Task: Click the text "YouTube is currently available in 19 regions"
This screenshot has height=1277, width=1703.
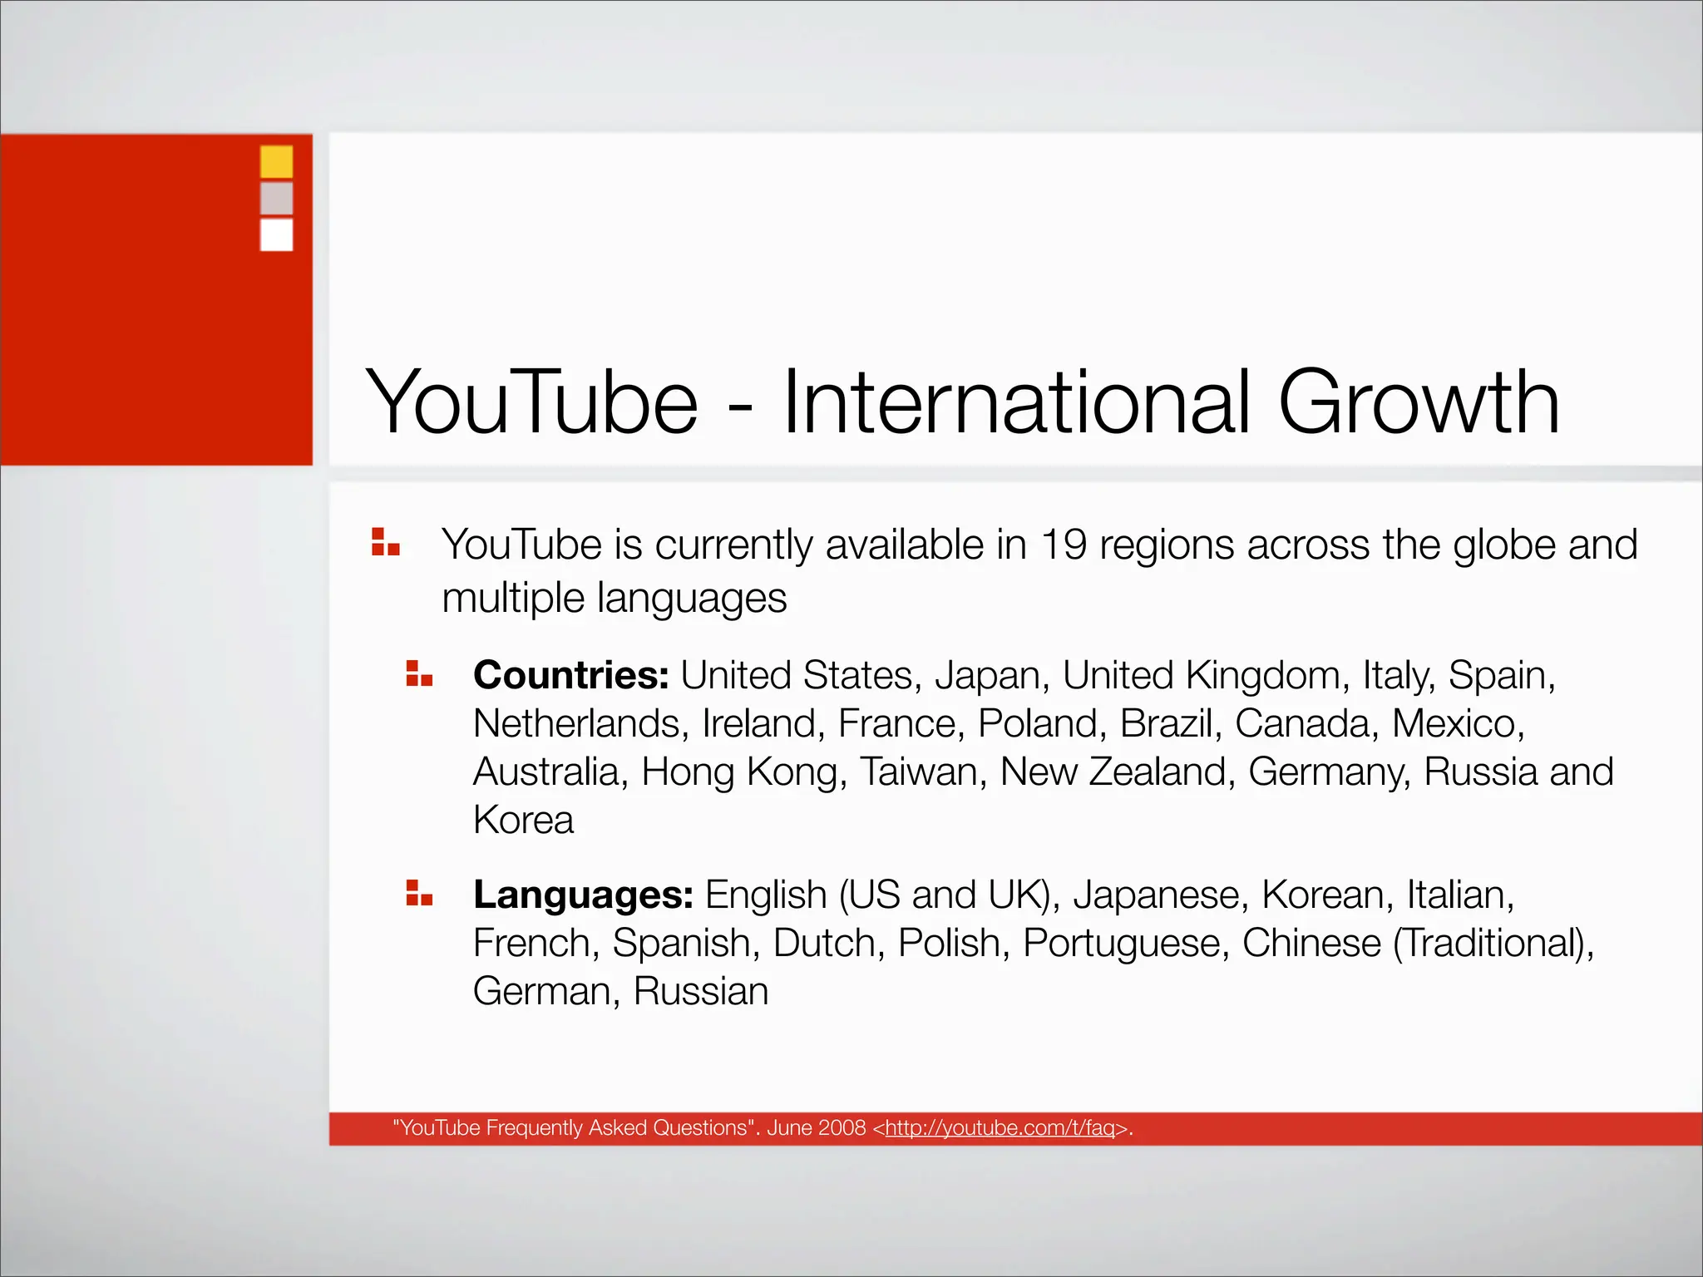Action: point(839,545)
